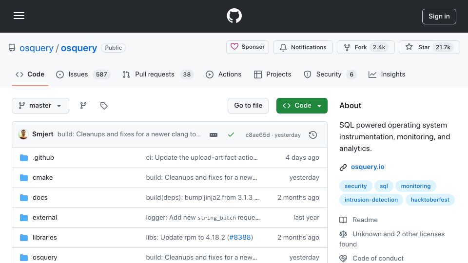The image size is (468, 263).
Task: Open commit 'ci: Update the upload-artifact' message
Action: click(202, 157)
